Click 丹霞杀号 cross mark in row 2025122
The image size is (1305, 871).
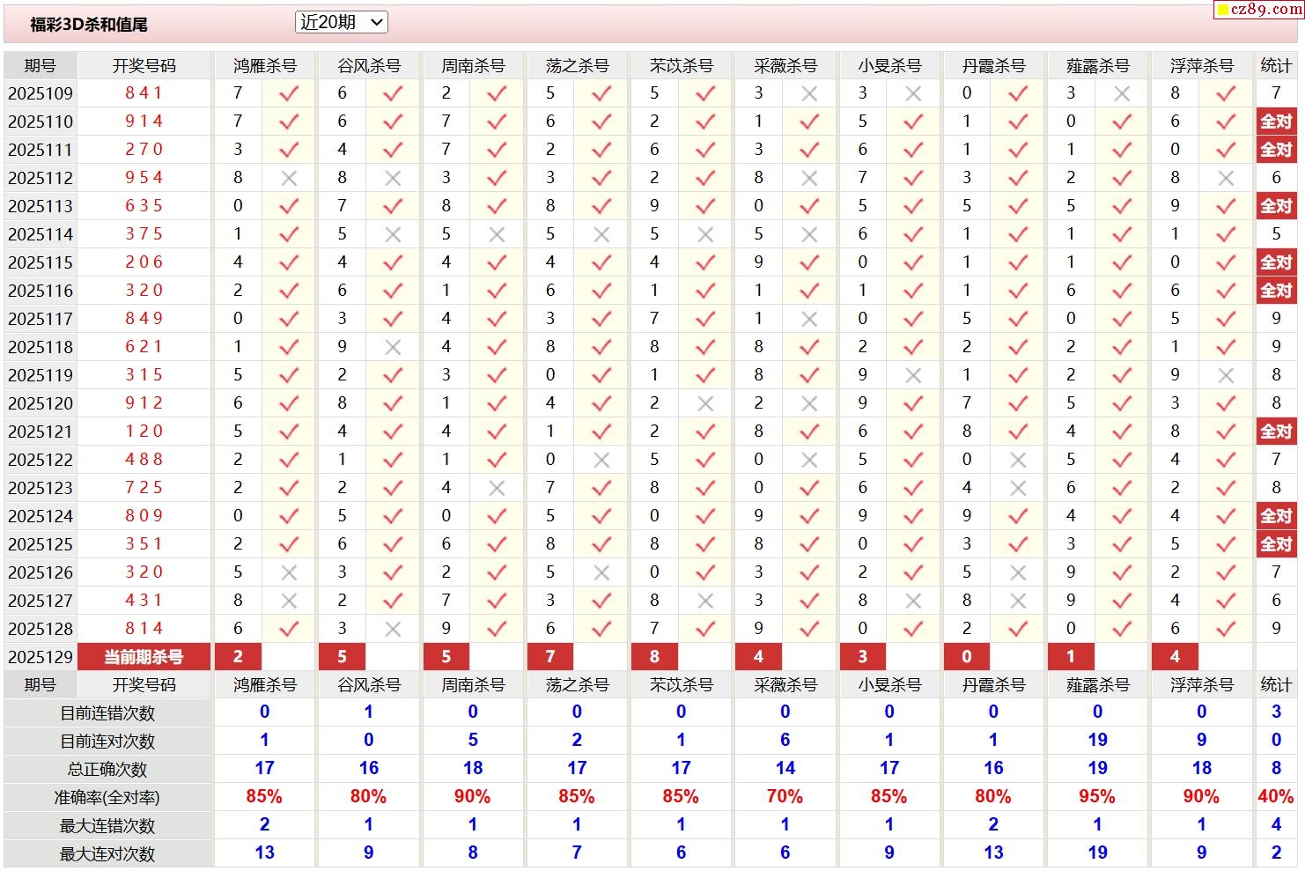point(1018,460)
